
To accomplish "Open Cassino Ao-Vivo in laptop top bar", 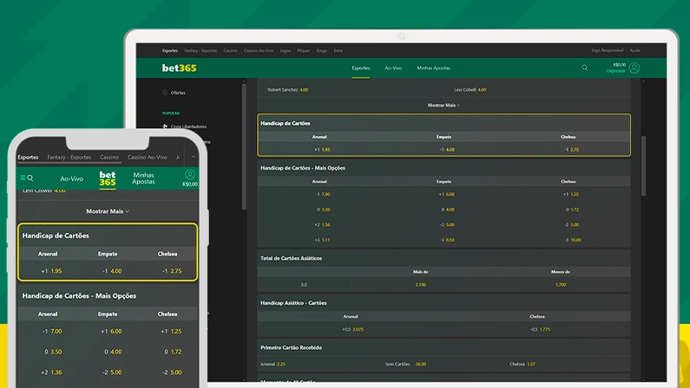I will click(259, 50).
